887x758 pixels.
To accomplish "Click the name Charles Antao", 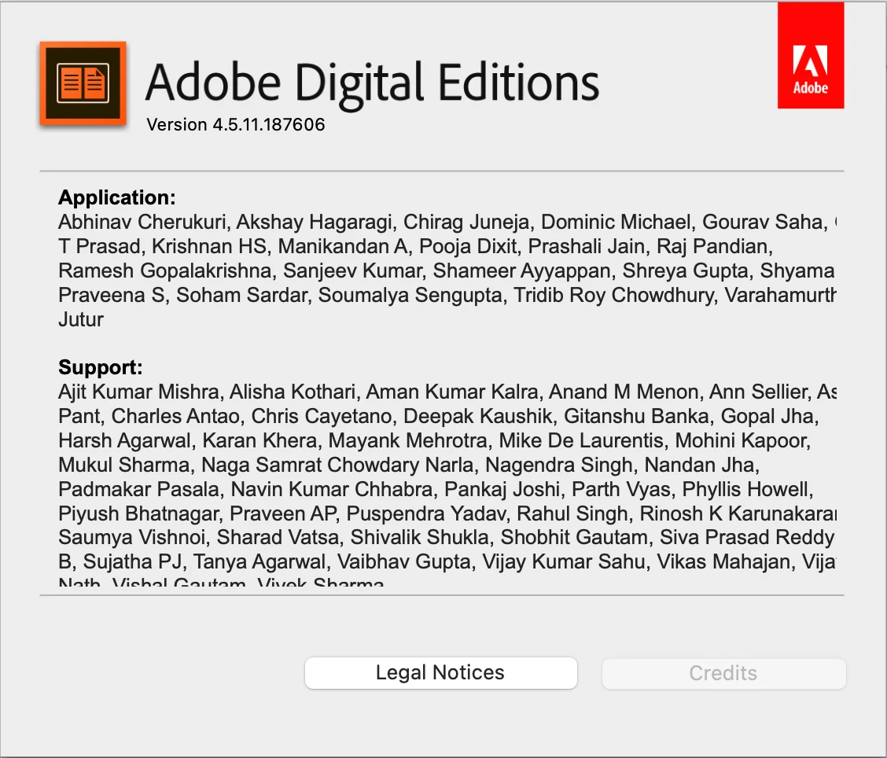I will (x=175, y=416).
